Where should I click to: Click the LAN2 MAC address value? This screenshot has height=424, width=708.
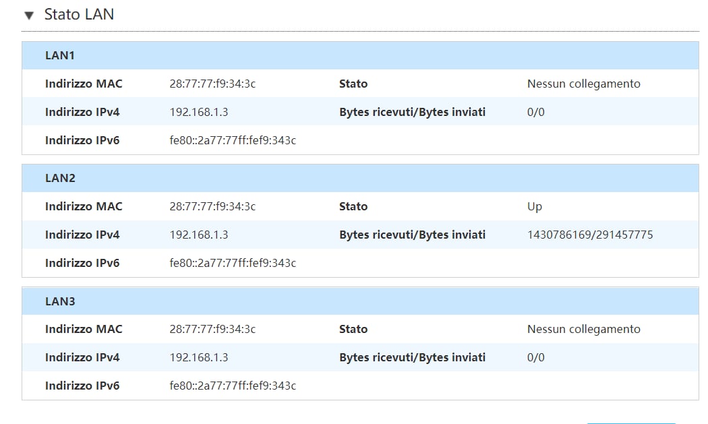tap(212, 206)
